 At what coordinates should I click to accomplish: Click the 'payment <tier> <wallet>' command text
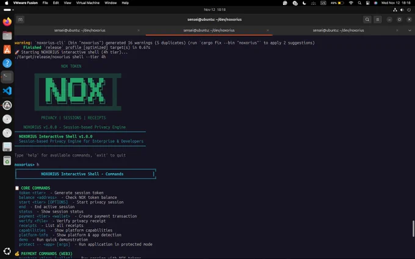(45, 216)
